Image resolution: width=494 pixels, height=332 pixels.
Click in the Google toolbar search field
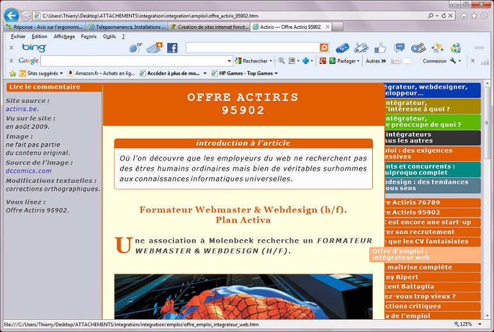click(134, 61)
